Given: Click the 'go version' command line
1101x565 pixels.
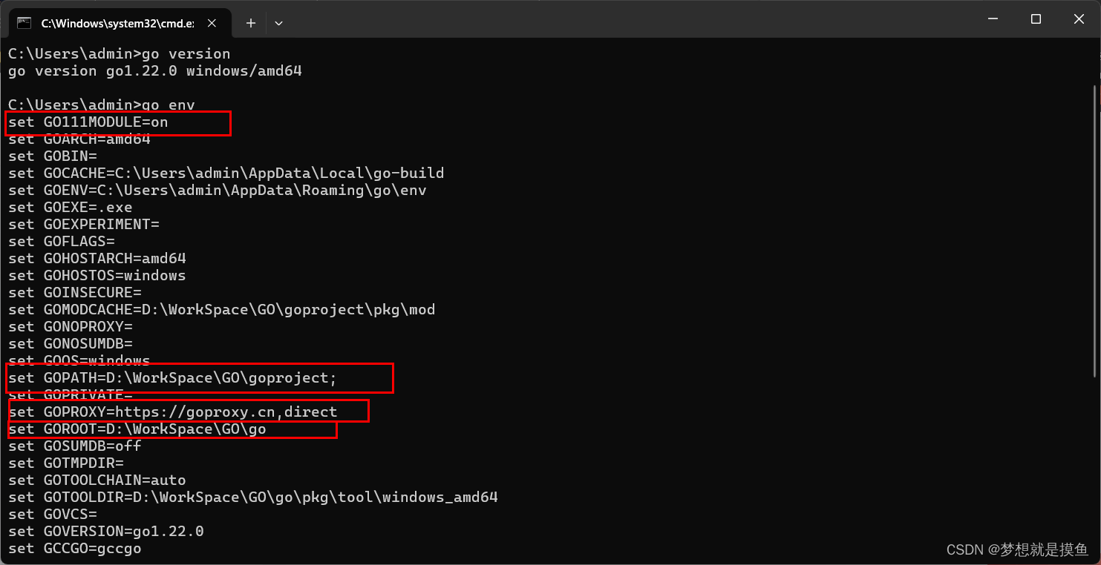Looking at the screenshot, I should 120,54.
